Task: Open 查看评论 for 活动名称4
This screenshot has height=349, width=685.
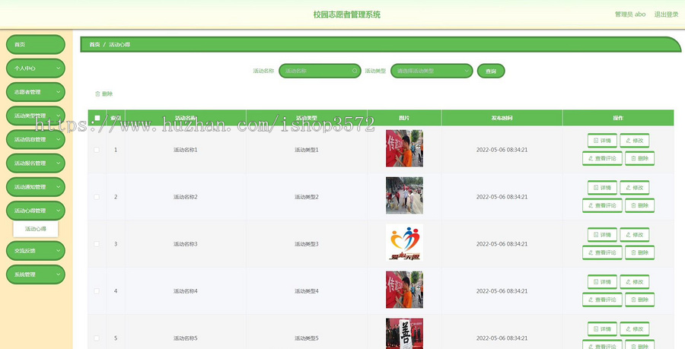Action: coord(602,300)
